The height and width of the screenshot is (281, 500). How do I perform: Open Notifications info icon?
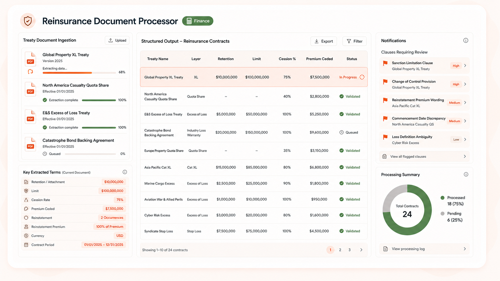466,40
